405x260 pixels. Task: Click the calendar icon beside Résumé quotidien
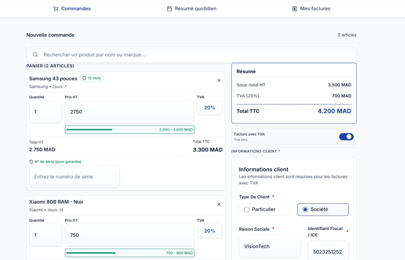(169, 8)
